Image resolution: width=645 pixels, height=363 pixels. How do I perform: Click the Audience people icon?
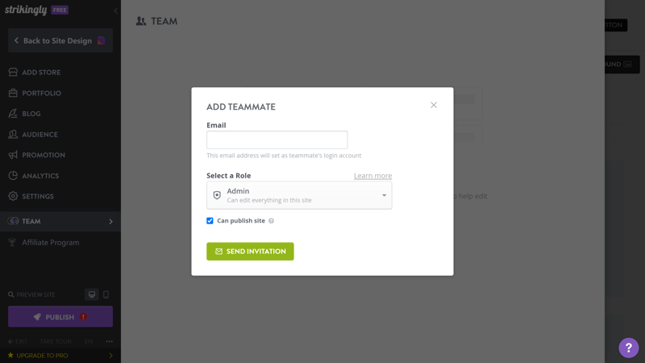(x=13, y=134)
